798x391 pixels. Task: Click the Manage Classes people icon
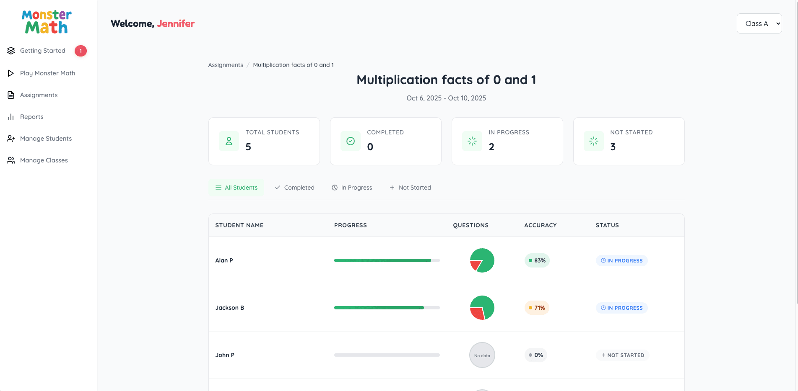point(11,160)
